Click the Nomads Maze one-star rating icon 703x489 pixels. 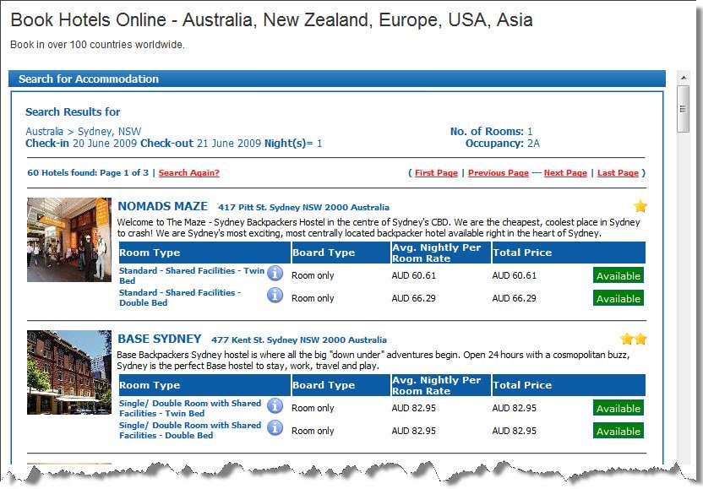tap(640, 206)
